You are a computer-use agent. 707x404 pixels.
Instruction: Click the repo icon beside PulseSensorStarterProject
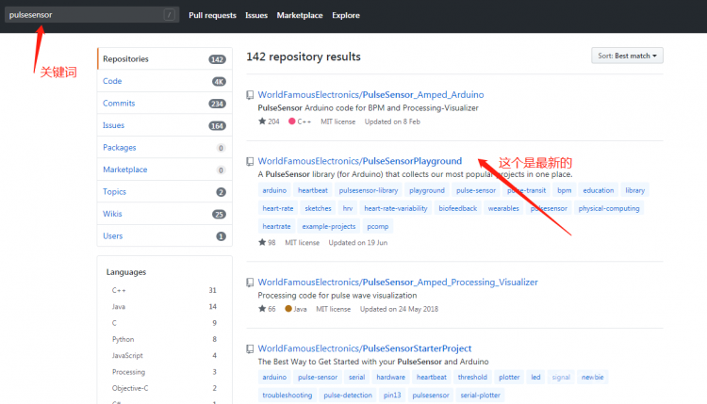click(250, 348)
